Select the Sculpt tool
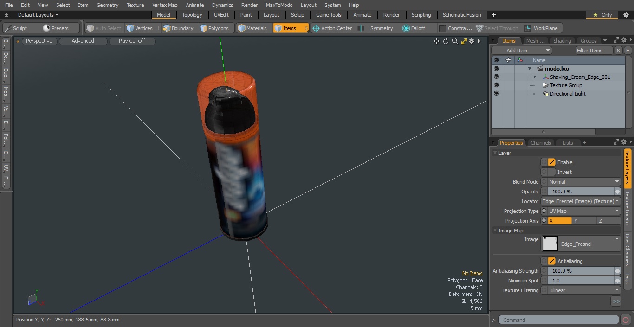 tap(21, 28)
